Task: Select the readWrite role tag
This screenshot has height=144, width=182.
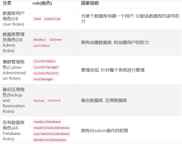Action: pyautogui.click(x=52, y=19)
